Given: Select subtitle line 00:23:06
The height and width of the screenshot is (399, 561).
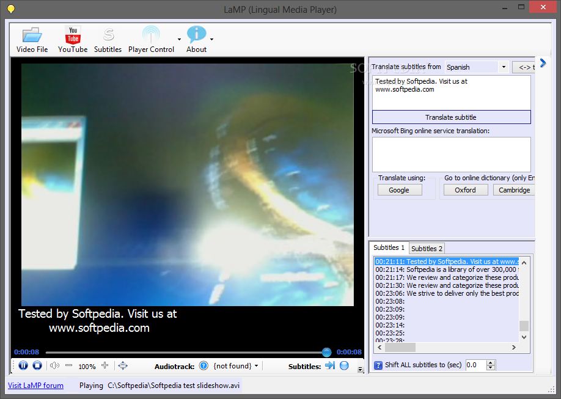Looking at the screenshot, I should click(x=447, y=293).
